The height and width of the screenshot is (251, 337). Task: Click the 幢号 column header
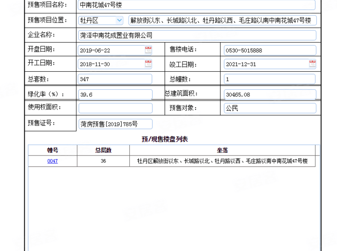[53, 150]
